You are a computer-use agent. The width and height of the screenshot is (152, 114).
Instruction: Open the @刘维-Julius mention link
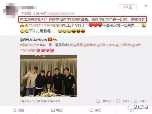coord(106,45)
